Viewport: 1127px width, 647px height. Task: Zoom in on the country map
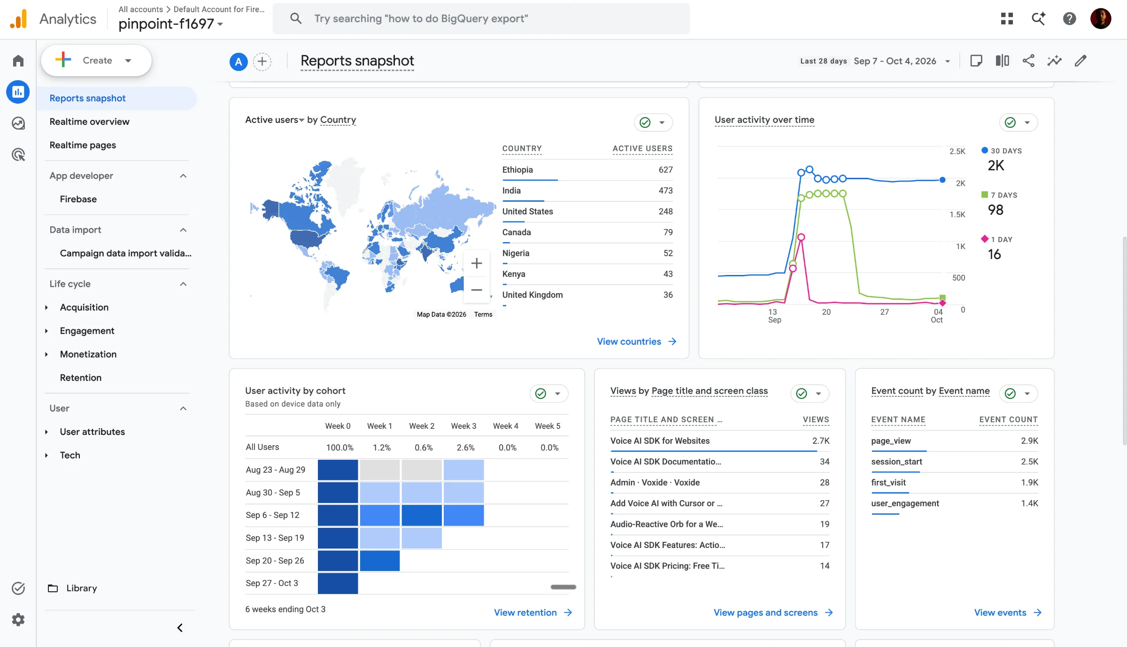pos(477,263)
